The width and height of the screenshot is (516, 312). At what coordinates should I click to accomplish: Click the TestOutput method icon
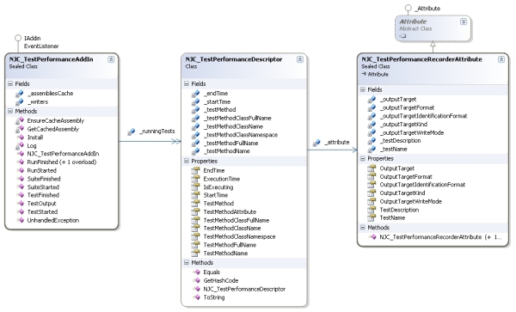pyautogui.click(x=21, y=203)
